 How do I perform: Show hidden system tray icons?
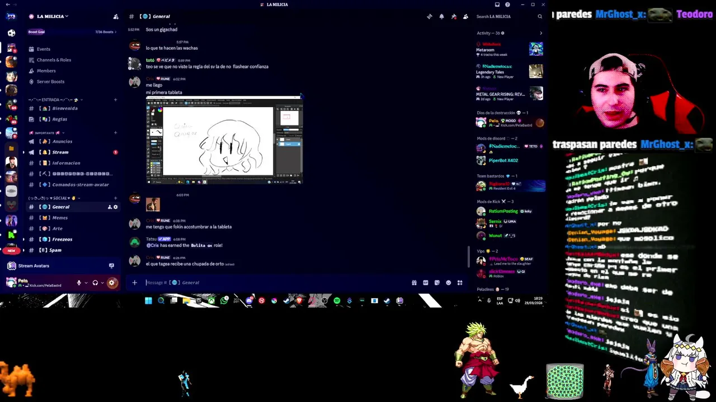click(479, 300)
